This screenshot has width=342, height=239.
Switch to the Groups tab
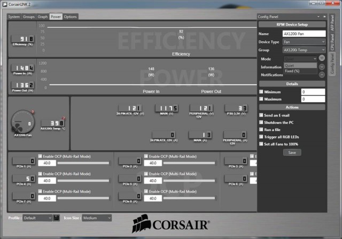click(28, 17)
